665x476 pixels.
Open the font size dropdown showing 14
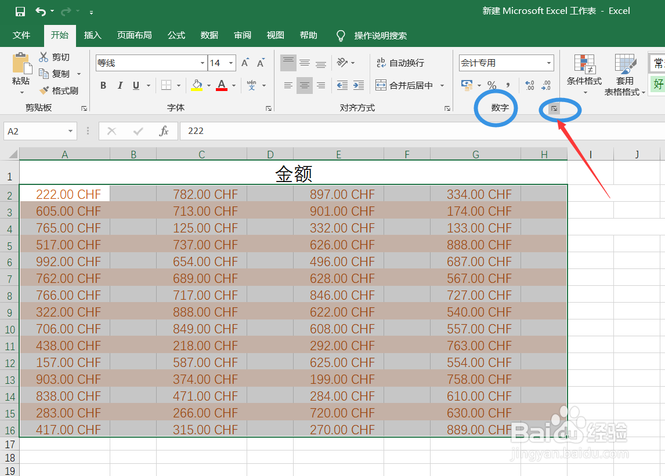point(231,63)
